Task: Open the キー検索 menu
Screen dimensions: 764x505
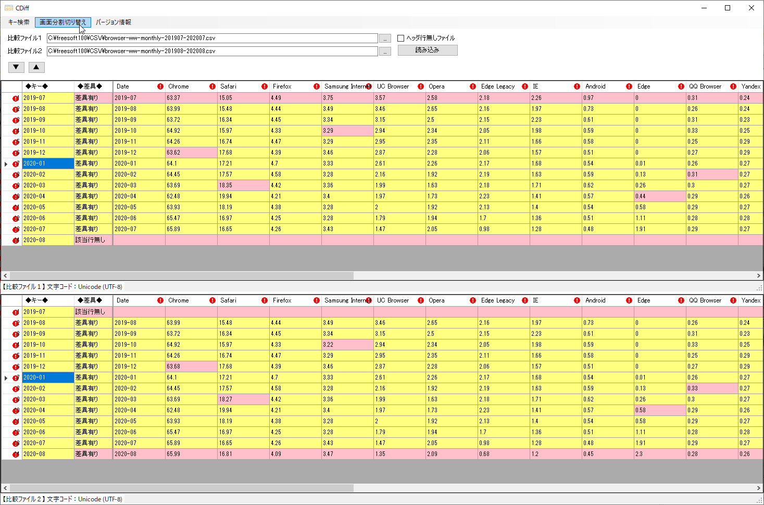Action: 19,22
